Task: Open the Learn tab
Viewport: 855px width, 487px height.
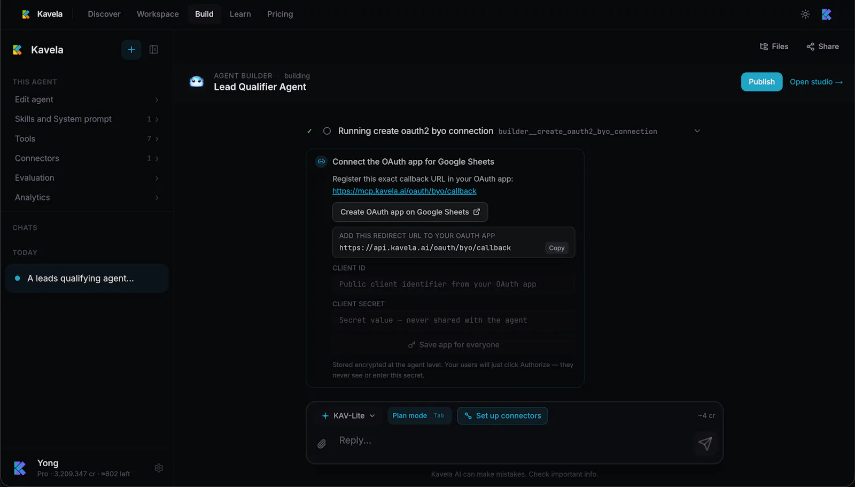Action: [x=240, y=14]
